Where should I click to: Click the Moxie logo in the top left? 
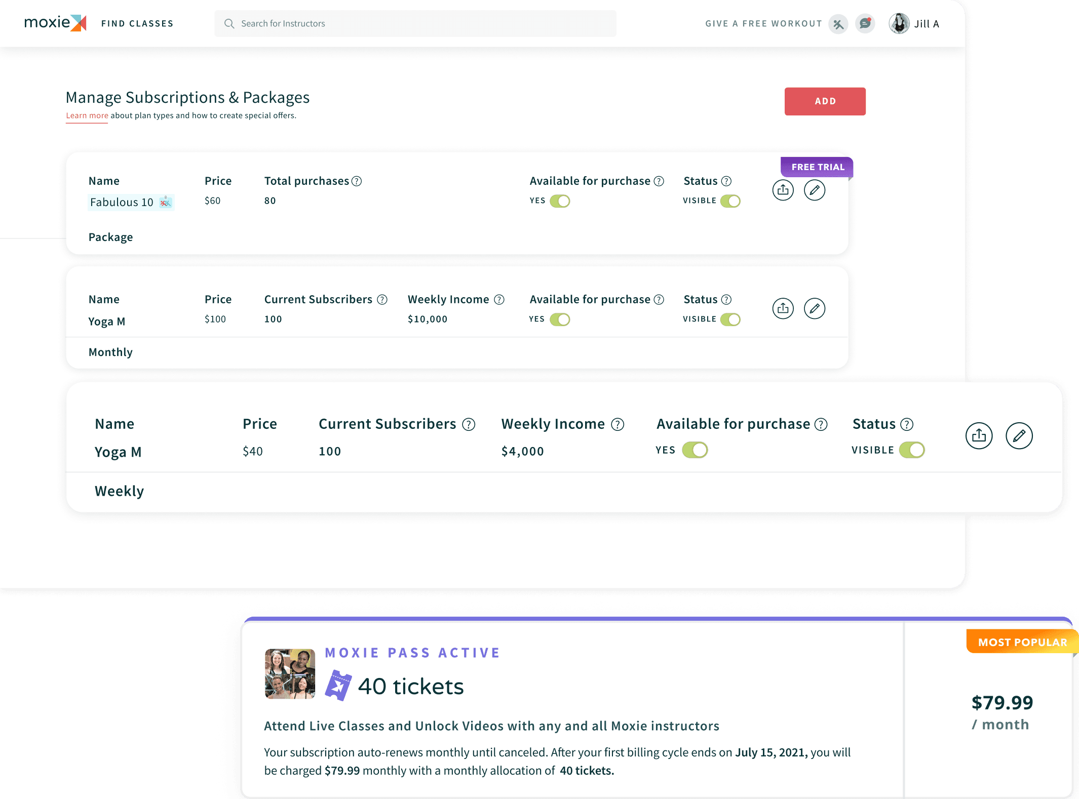[x=55, y=22]
